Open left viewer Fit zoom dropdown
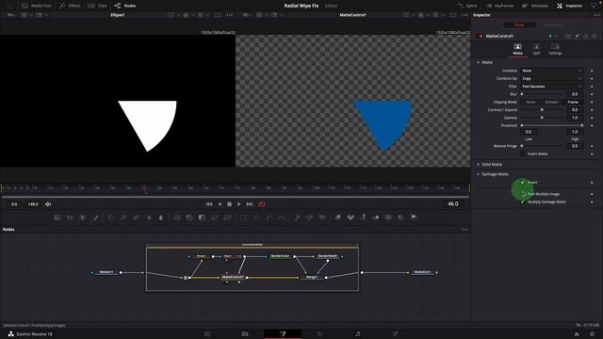The width and height of the screenshot is (603, 339). 11,15
